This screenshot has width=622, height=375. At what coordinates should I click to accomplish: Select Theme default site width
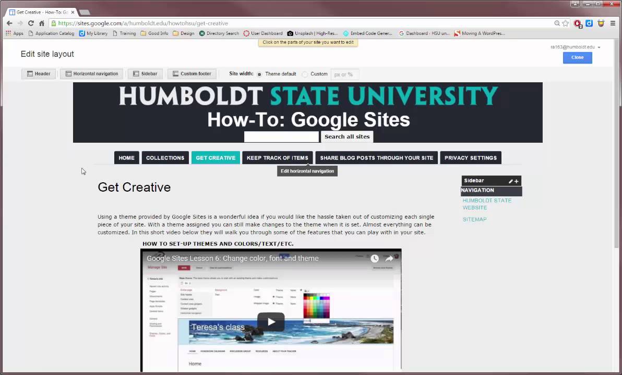point(259,74)
